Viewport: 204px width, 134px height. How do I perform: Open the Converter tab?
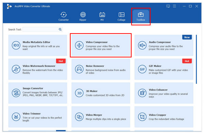[x=64, y=16]
